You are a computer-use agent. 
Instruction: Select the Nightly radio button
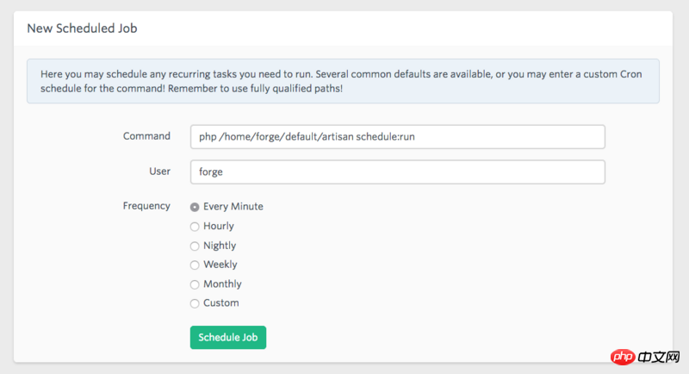coord(195,246)
